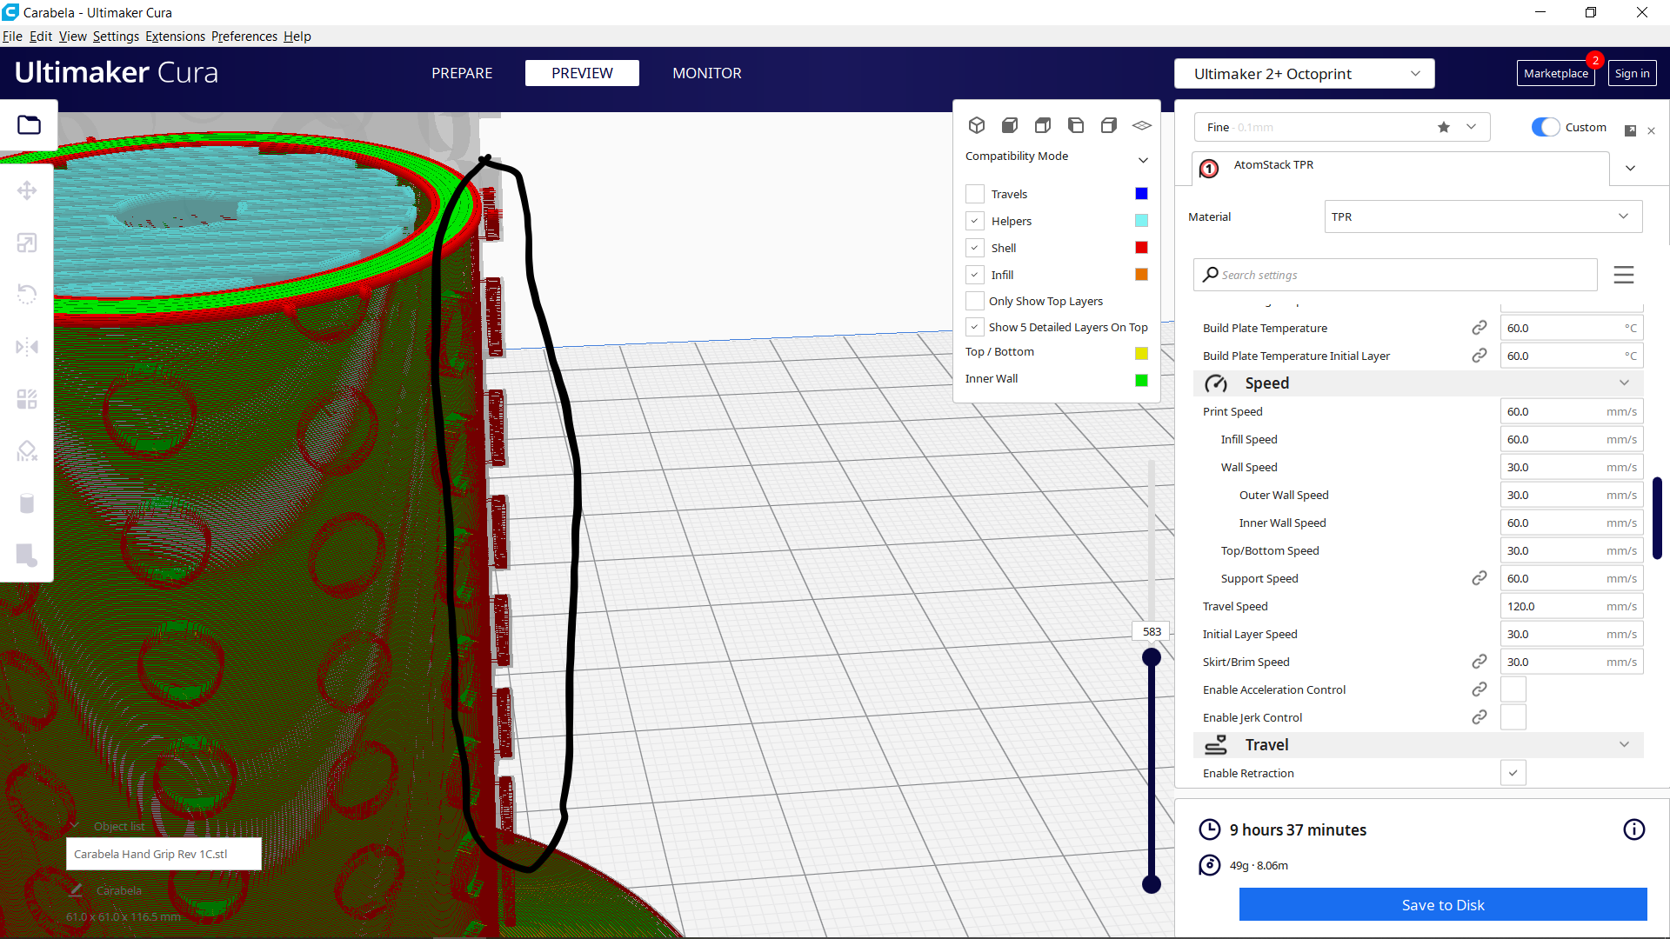Screen dimensions: 1670x939
Task: Switch to the MONITOR stage
Action: click(707, 73)
